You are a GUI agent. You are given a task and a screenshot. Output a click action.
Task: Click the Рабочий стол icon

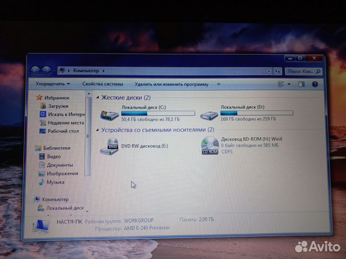click(x=42, y=131)
